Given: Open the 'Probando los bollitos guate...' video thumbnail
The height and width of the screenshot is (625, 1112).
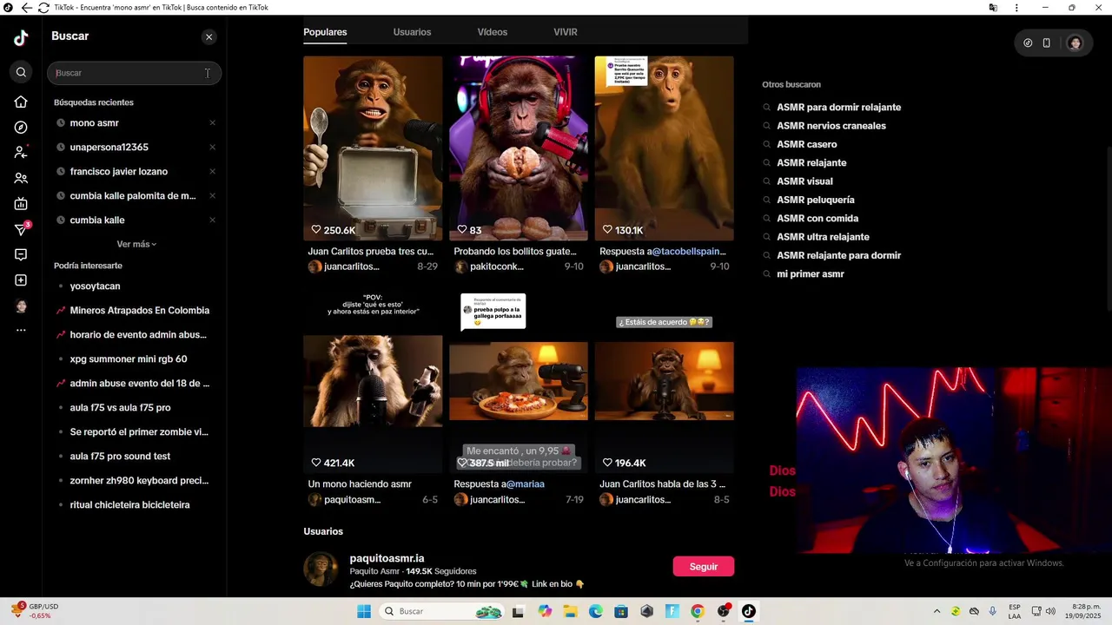Looking at the screenshot, I should [518, 148].
